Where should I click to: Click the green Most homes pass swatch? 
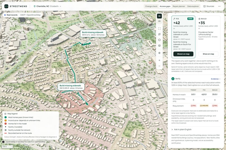tap(6, 117)
